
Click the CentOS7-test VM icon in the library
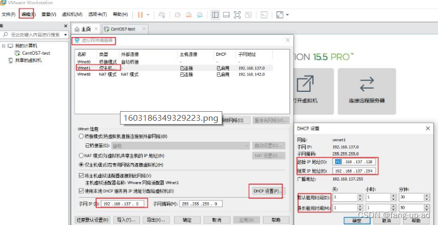pyautogui.click(x=17, y=53)
